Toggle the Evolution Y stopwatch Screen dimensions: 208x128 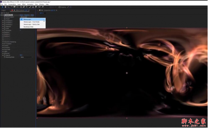coord(5,23)
